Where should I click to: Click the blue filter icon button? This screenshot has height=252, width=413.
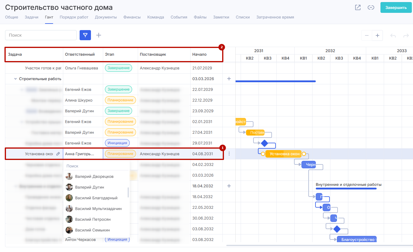(x=85, y=35)
